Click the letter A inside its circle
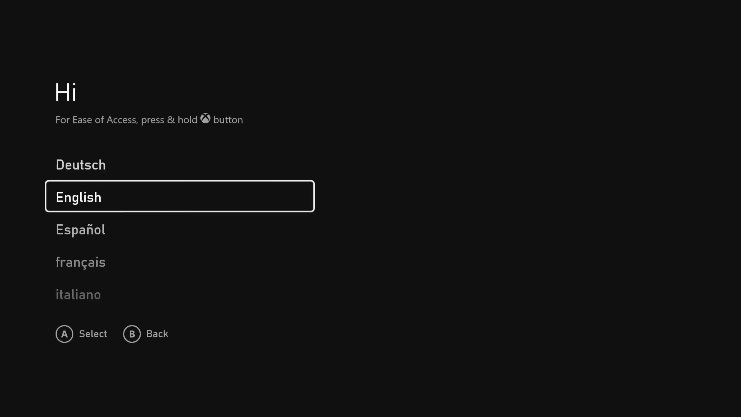This screenshot has height=417, width=741. (x=64, y=334)
